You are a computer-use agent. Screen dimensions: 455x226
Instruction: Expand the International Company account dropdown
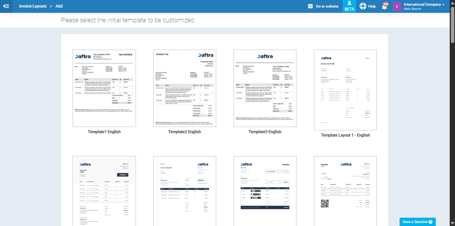click(443, 5)
